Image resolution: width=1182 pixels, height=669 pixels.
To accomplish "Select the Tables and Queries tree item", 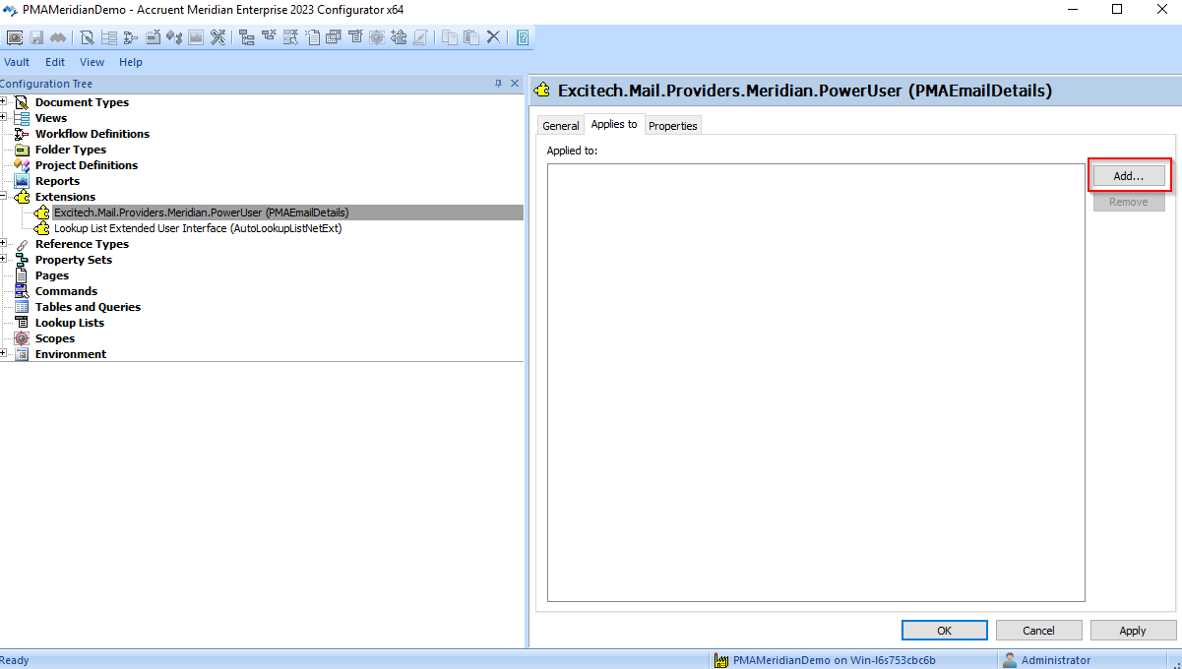I will [88, 307].
